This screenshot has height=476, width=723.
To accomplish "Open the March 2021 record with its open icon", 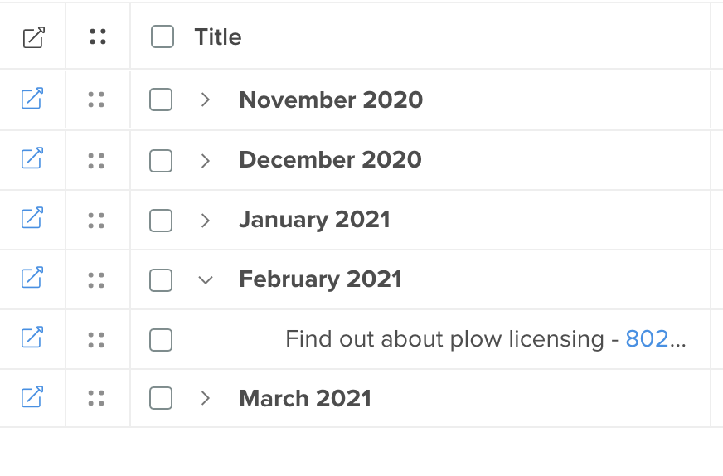I will point(32,397).
